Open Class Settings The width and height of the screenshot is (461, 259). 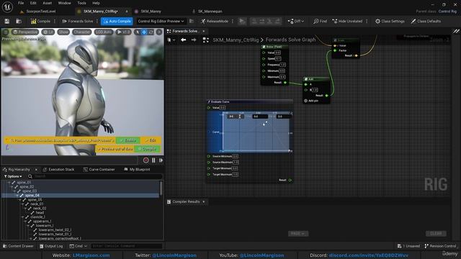pos(390,21)
